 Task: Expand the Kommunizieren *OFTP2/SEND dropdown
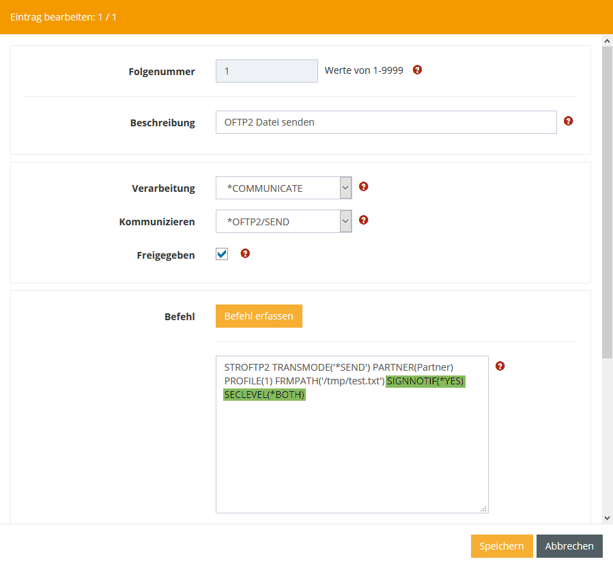coord(283,221)
